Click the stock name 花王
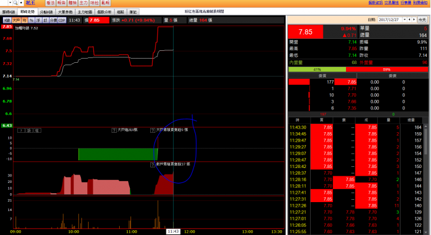 click(x=31, y=3)
